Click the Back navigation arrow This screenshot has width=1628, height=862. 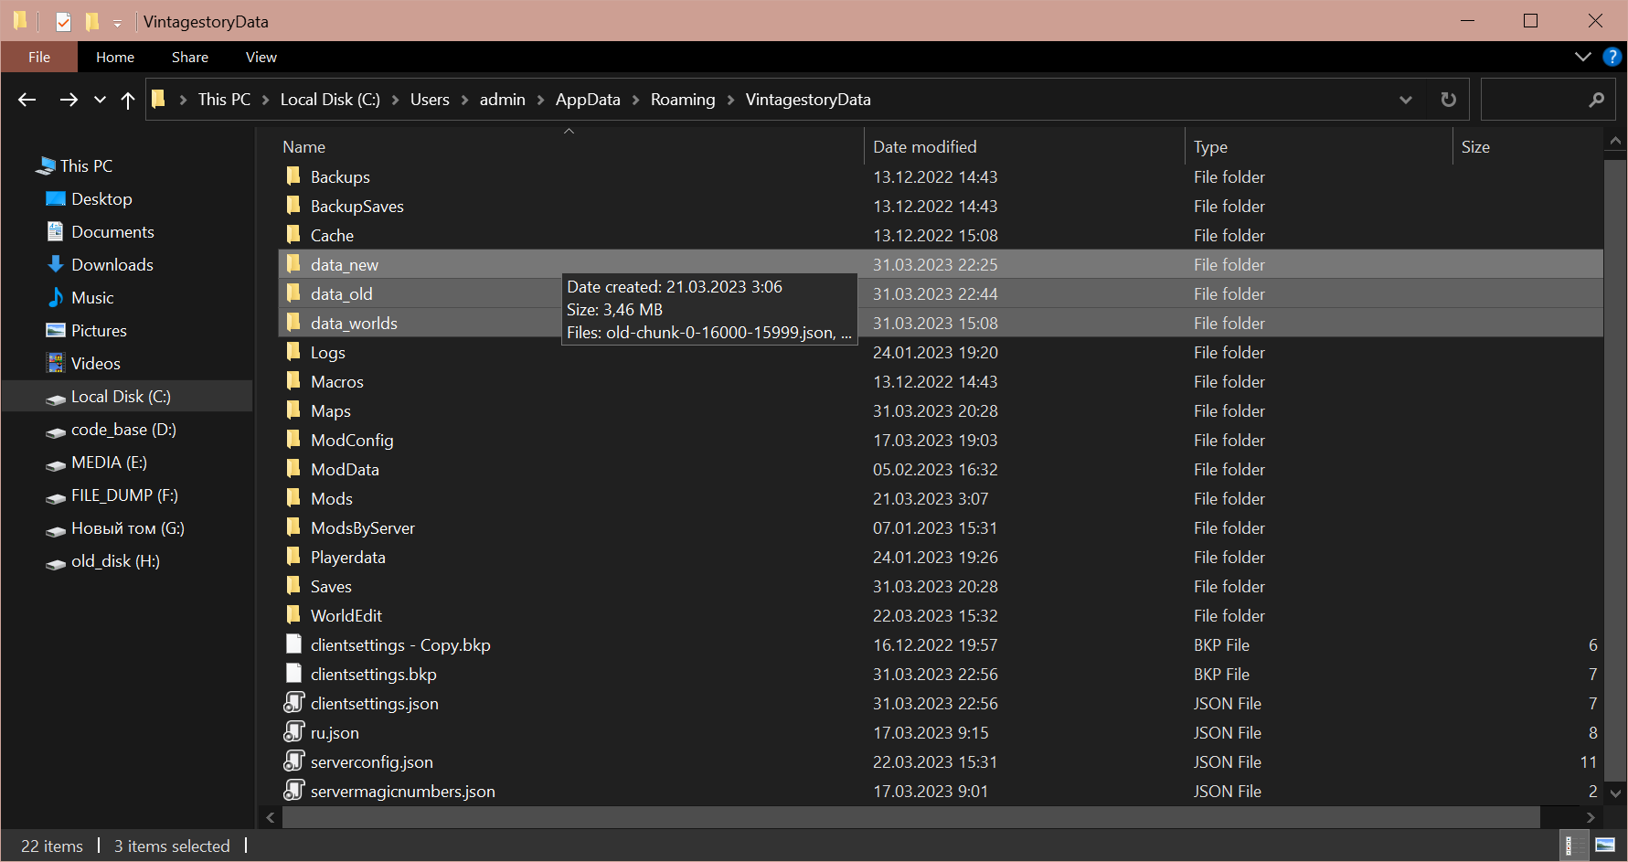coord(27,100)
